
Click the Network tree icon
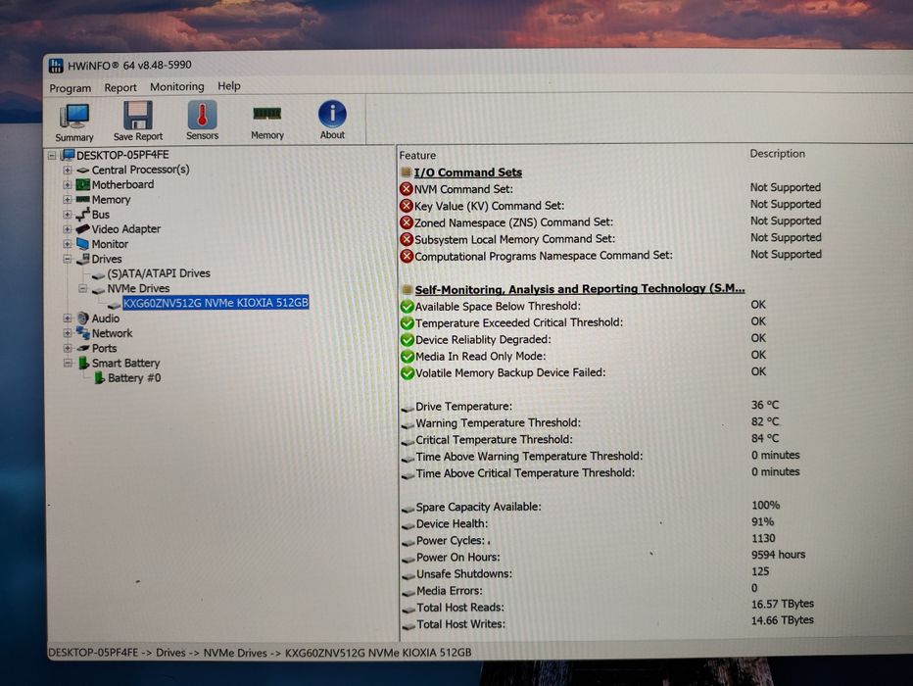click(x=83, y=333)
